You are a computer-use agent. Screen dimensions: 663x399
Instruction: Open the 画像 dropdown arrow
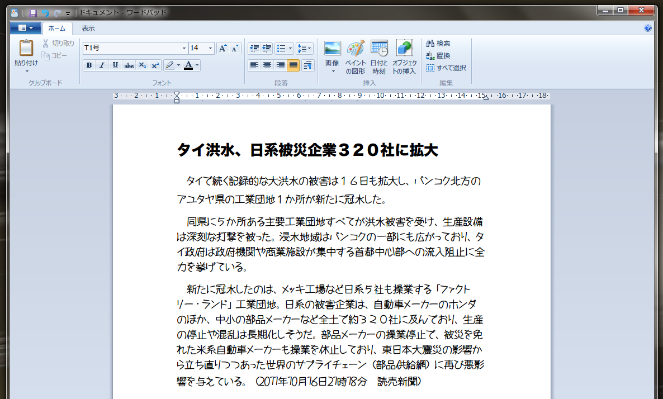pos(333,72)
